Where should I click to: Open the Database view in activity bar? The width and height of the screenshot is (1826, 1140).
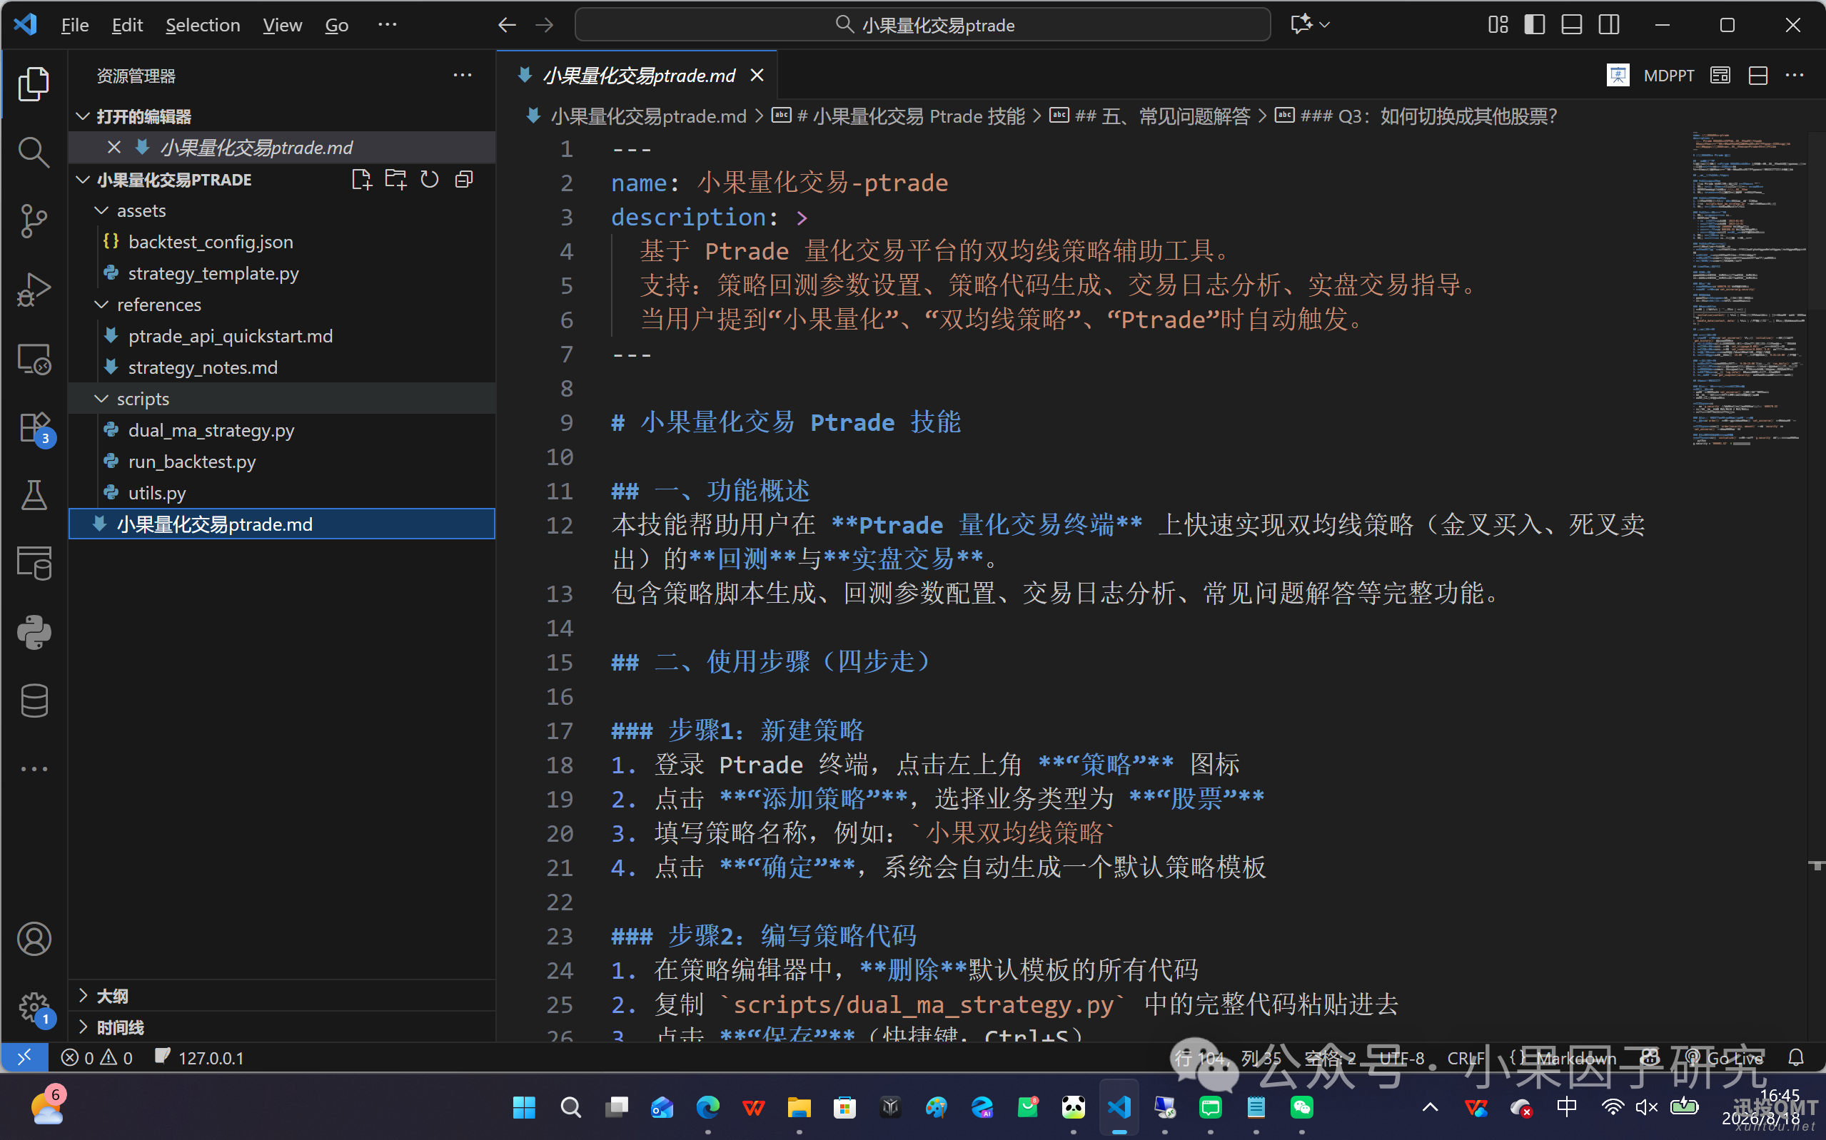34,701
